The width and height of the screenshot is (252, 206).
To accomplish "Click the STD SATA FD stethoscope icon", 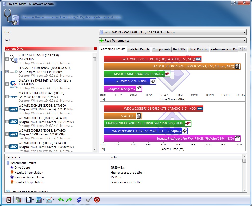I will 14,59.
